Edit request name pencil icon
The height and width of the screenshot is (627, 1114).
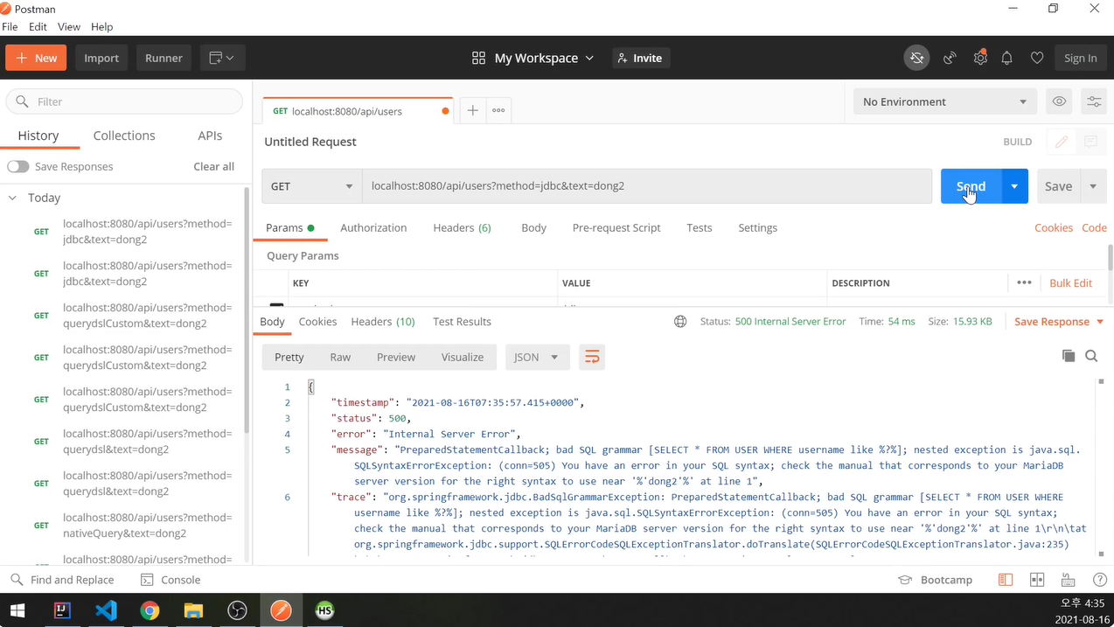pos(1062,142)
